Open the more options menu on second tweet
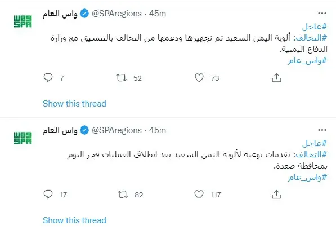The image size is (336, 234). tap(322, 130)
